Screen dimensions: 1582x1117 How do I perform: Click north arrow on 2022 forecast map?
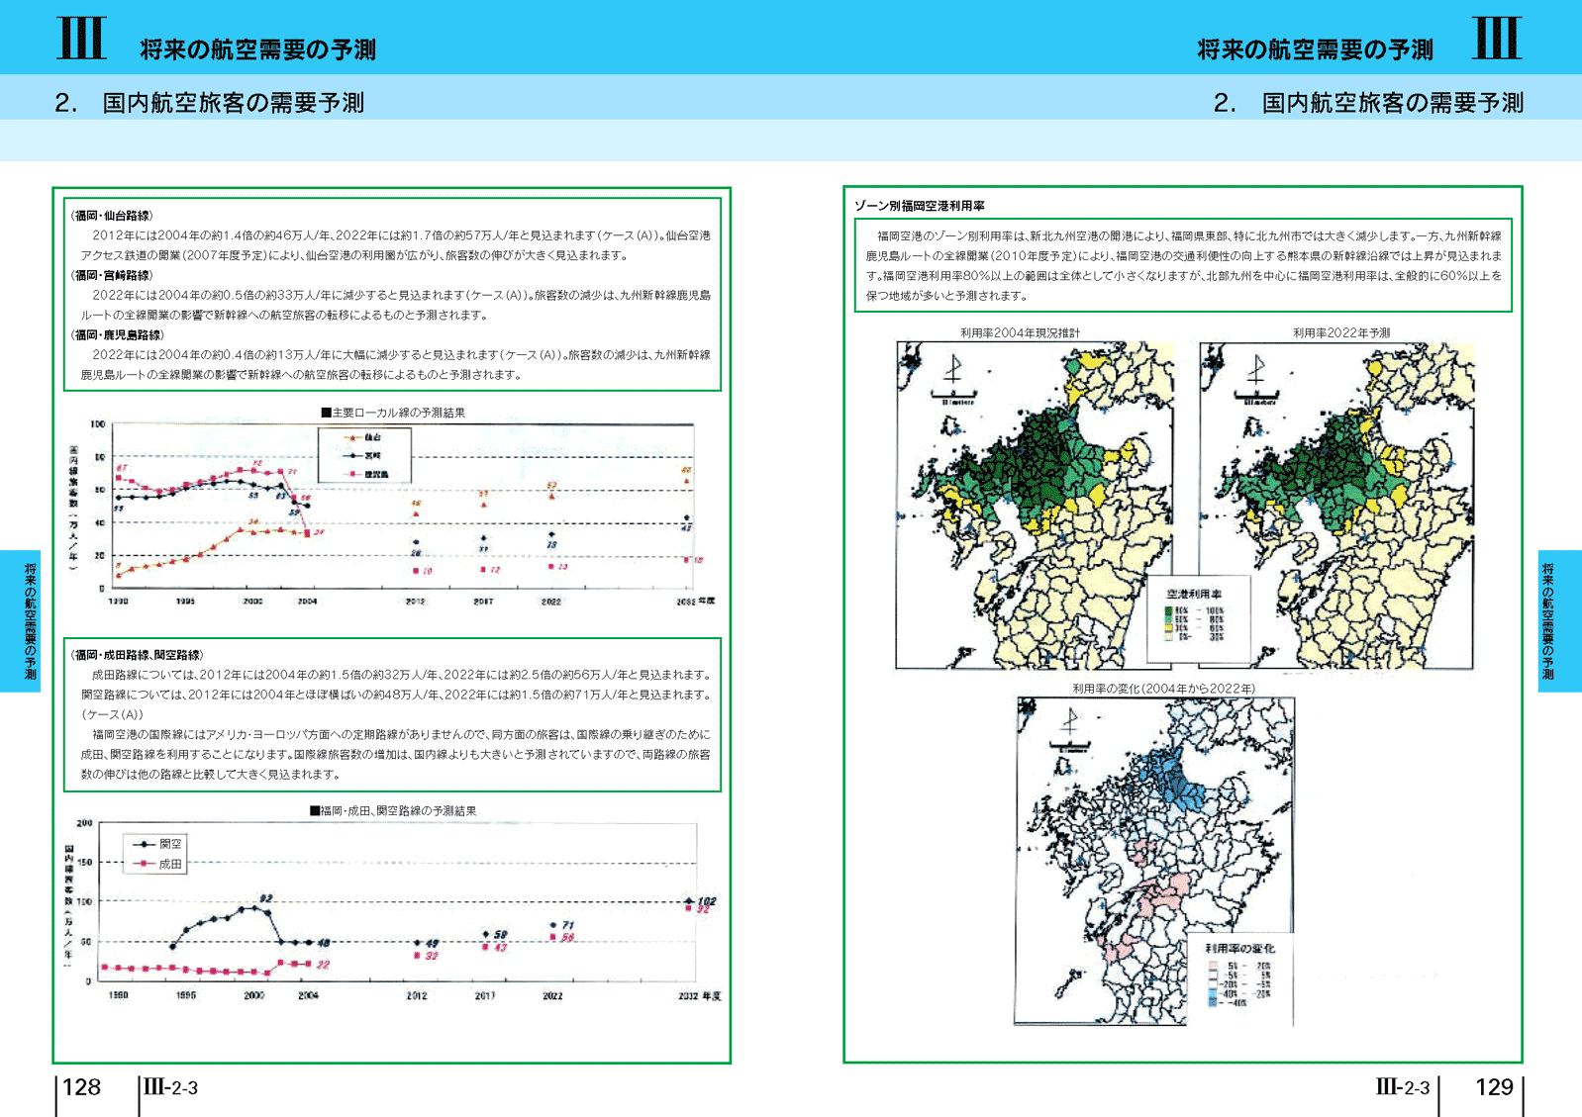(x=1256, y=371)
